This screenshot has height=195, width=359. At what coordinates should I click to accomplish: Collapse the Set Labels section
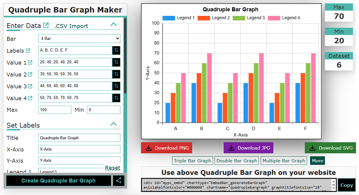[x=113, y=124]
